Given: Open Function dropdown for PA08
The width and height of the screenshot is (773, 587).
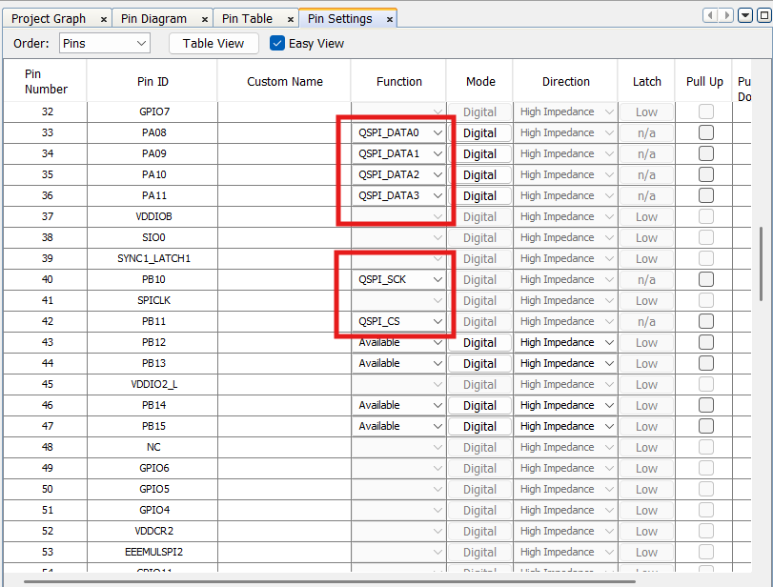Looking at the screenshot, I should point(398,132).
